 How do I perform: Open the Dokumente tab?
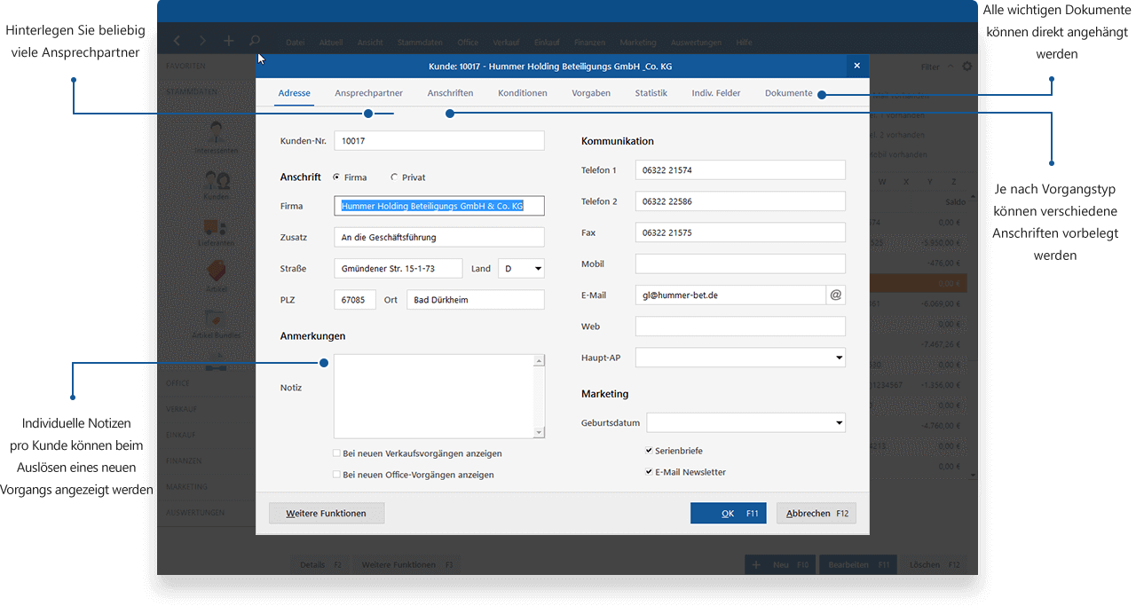[789, 93]
